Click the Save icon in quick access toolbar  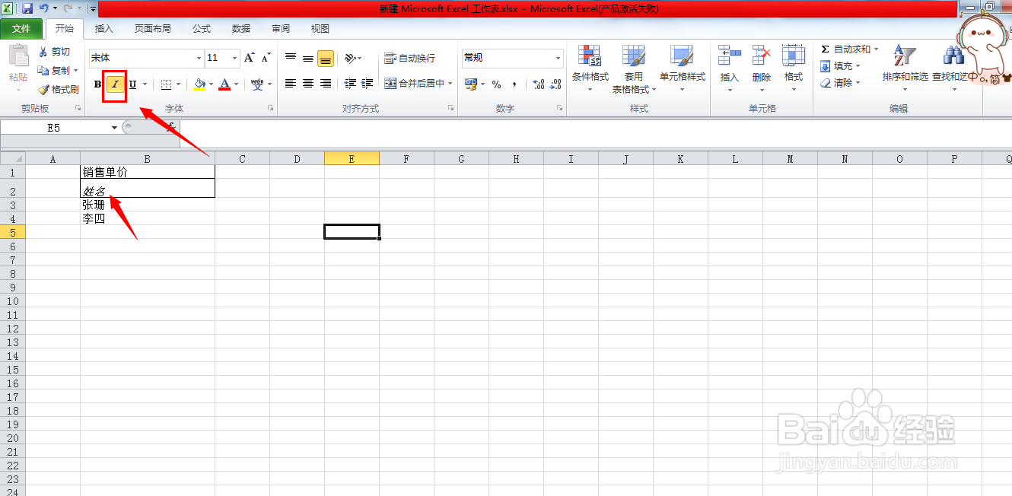click(27, 8)
